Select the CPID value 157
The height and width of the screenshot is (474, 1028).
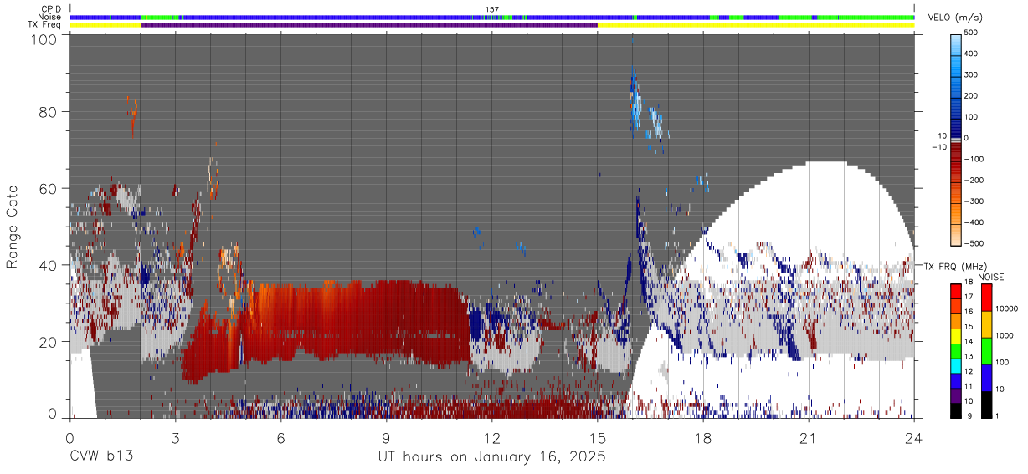tap(492, 9)
